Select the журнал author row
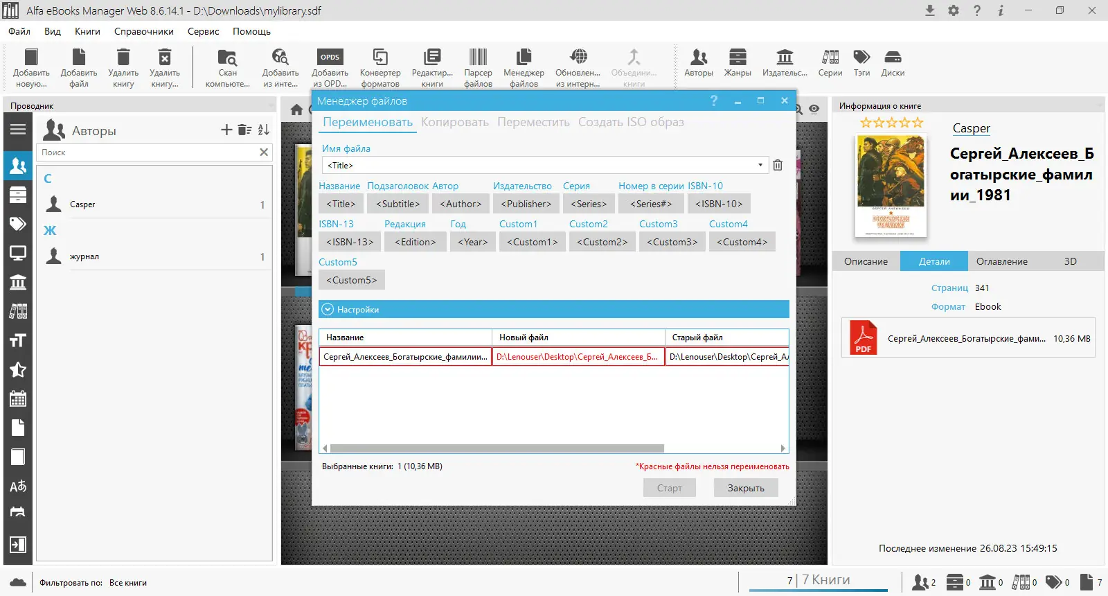This screenshot has width=1108, height=596. coord(154,256)
